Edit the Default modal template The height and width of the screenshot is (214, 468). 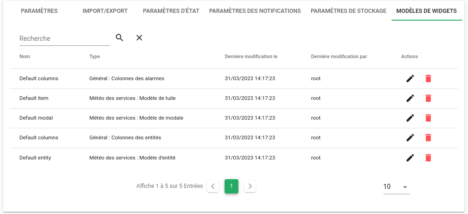click(410, 118)
